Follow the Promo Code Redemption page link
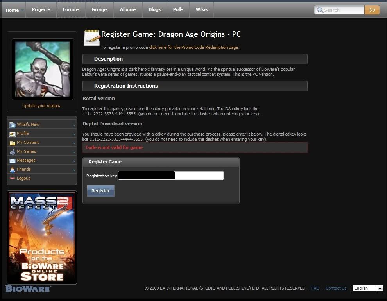387x301 pixels. 194,47
